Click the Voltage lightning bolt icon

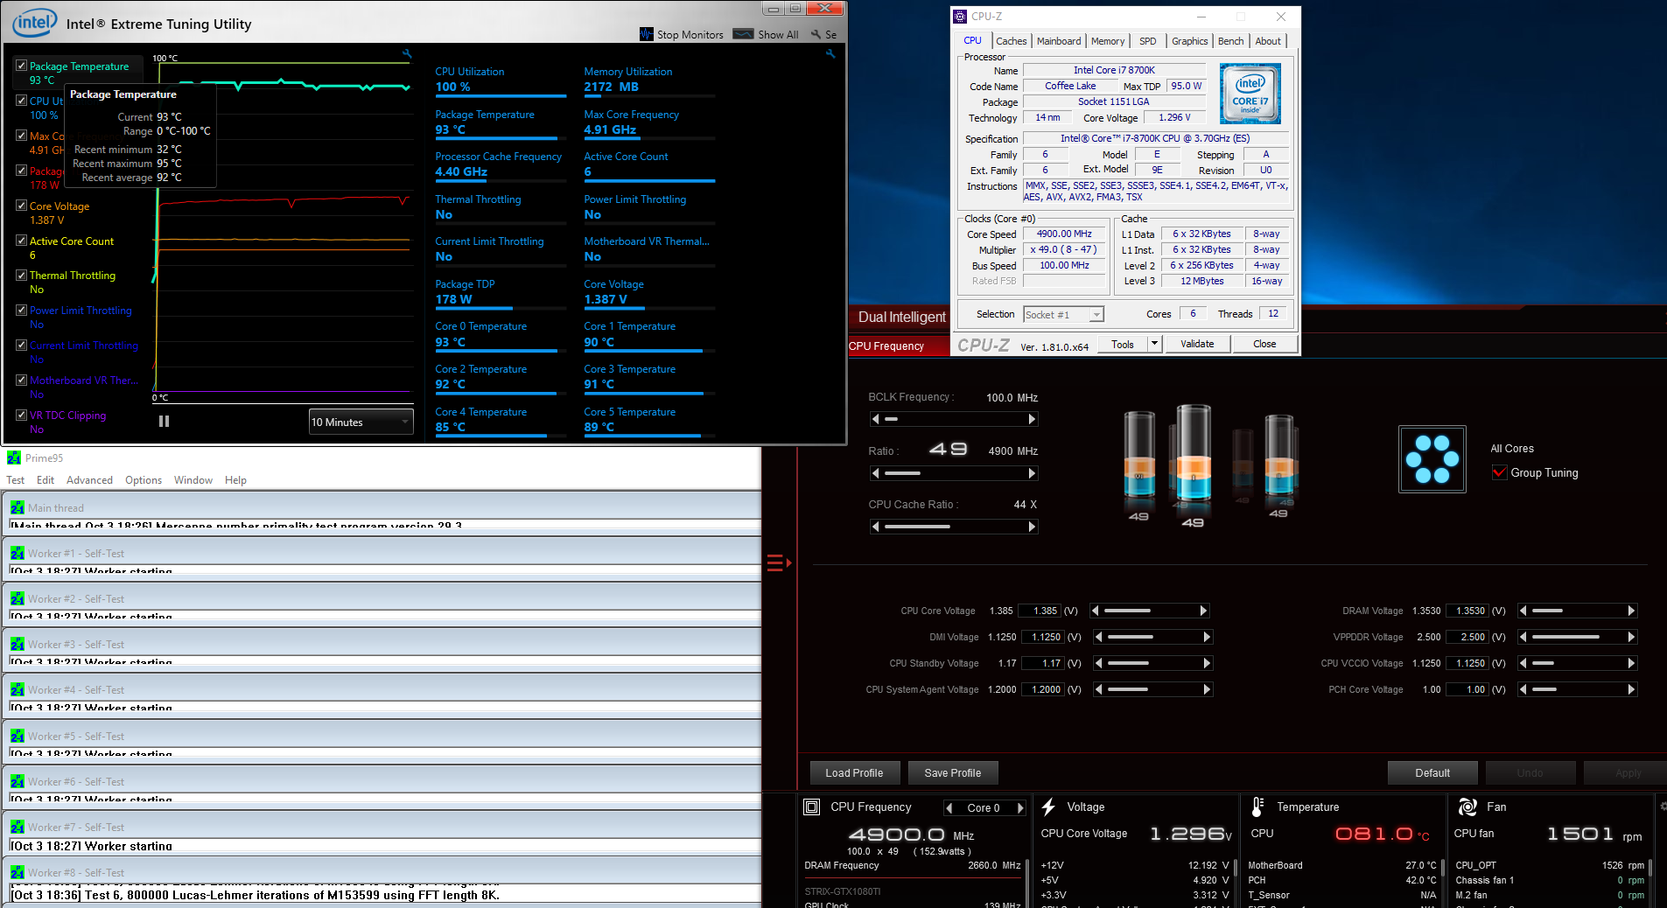(1048, 807)
